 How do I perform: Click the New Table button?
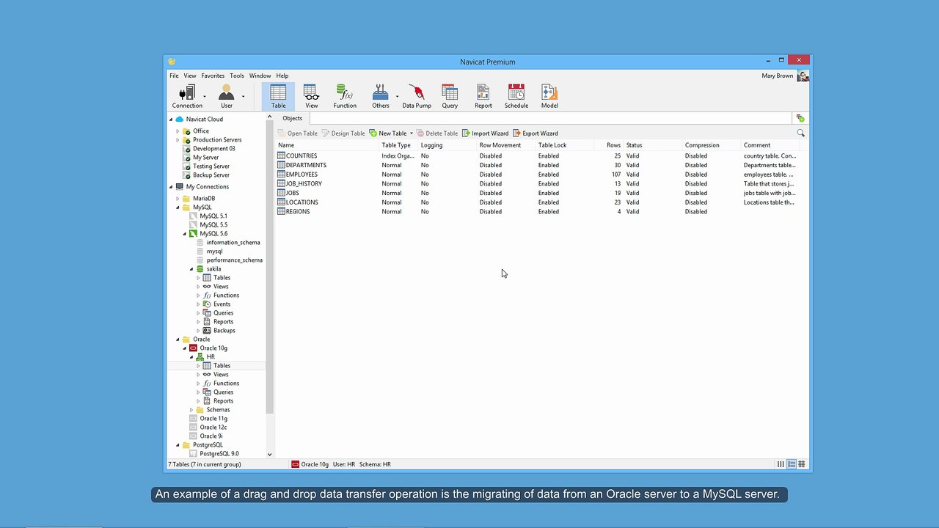(388, 133)
